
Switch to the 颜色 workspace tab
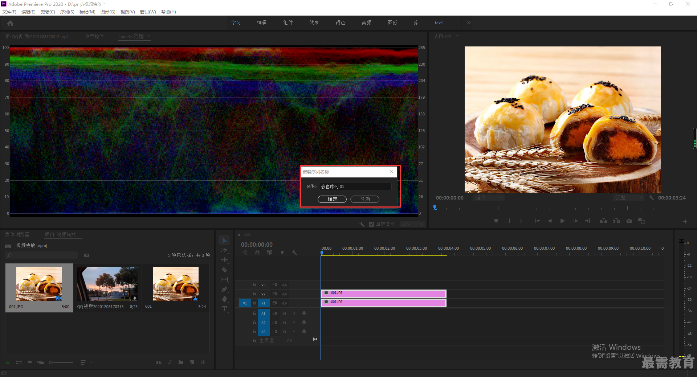click(x=340, y=22)
